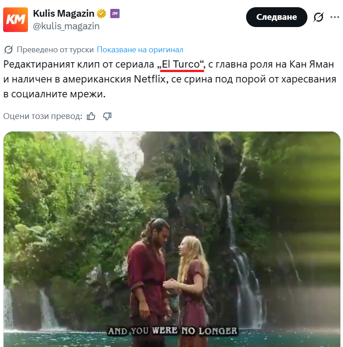Click the small Grok translation icon
The image size is (343, 347).
coord(9,50)
